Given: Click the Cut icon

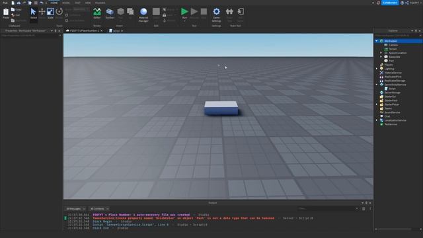Looking at the screenshot, I should 13,15.
